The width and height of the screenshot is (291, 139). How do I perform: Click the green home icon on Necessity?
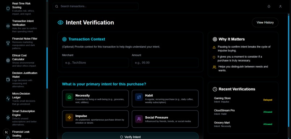pyautogui.click(x=69, y=97)
